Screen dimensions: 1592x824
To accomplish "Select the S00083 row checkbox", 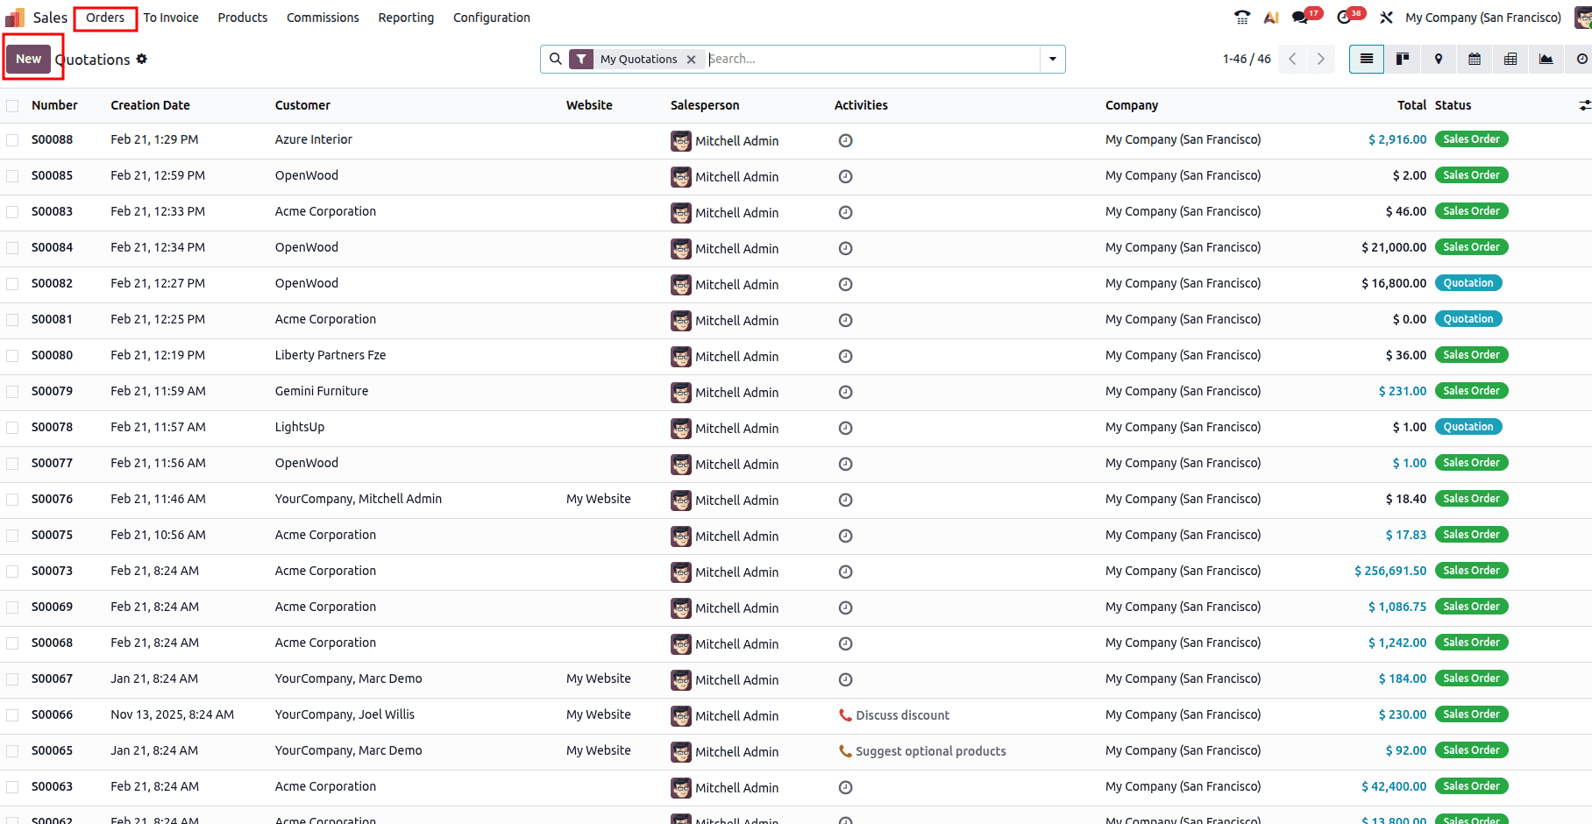I will pyautogui.click(x=12, y=212).
